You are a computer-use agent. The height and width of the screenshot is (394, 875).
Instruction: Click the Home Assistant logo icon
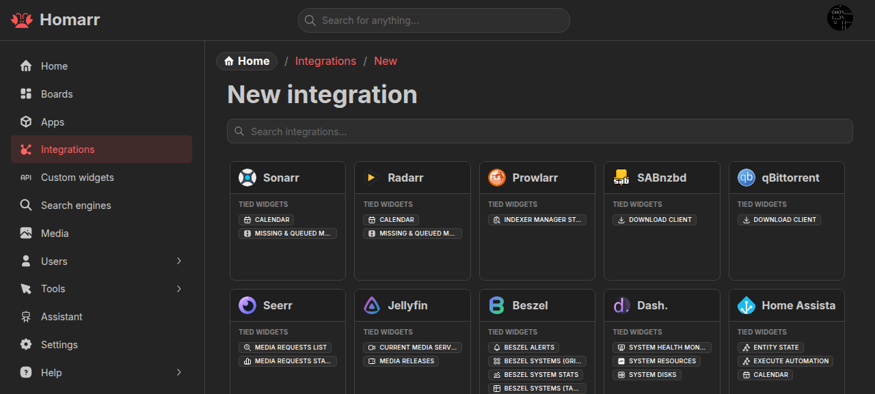tap(746, 305)
